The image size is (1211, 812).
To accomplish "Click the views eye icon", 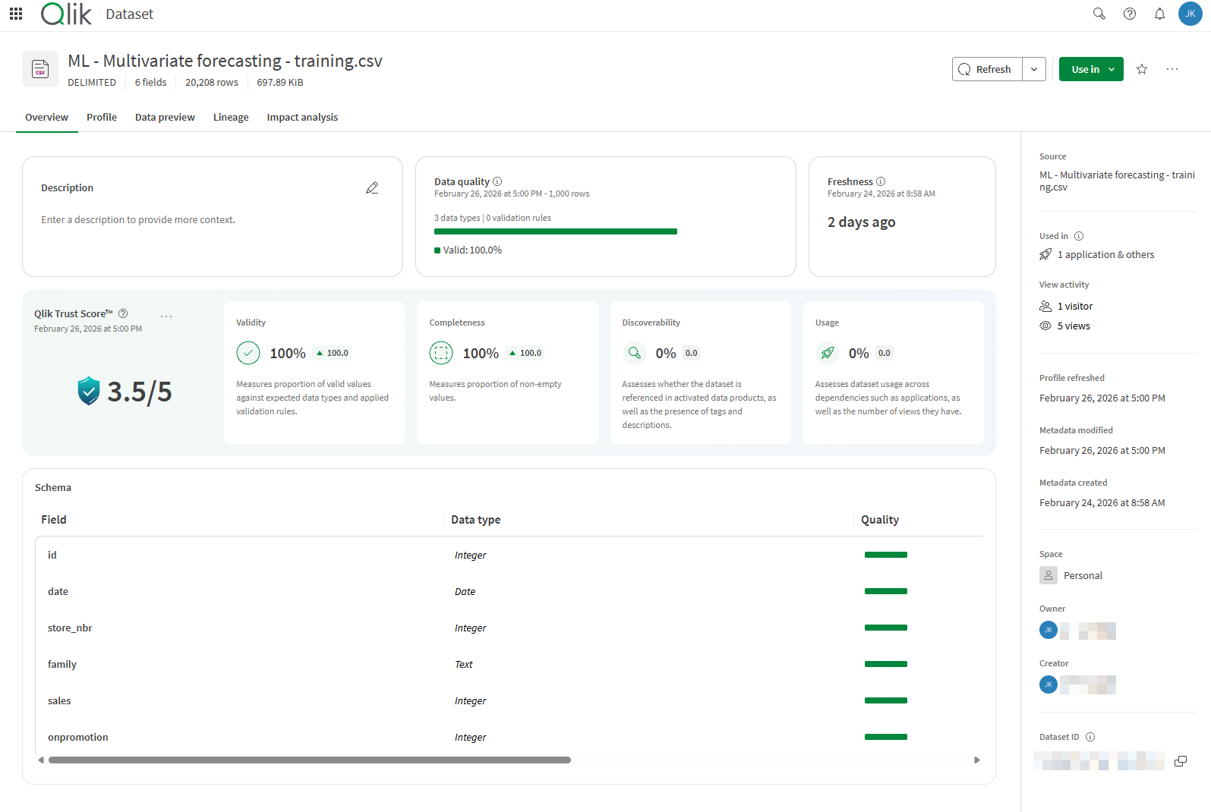I will click(1045, 326).
